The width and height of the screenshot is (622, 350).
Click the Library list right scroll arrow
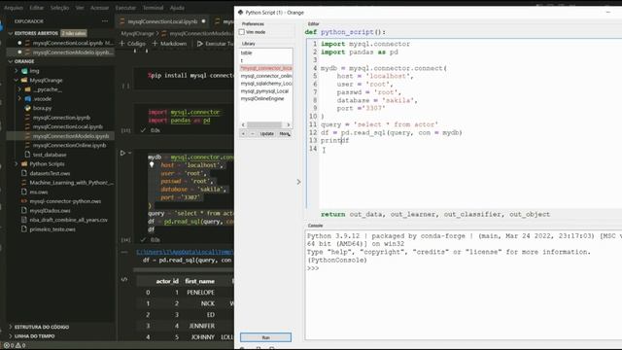tap(289, 124)
